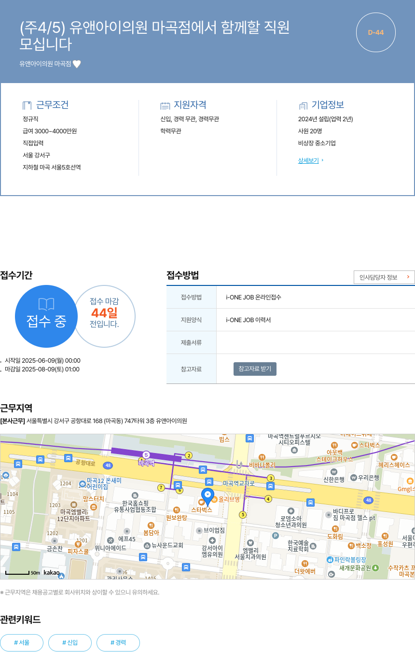Image resolution: width=415 pixels, height=652 pixels.
Task: Click the 근무조건 section icon
Action: click(x=27, y=105)
